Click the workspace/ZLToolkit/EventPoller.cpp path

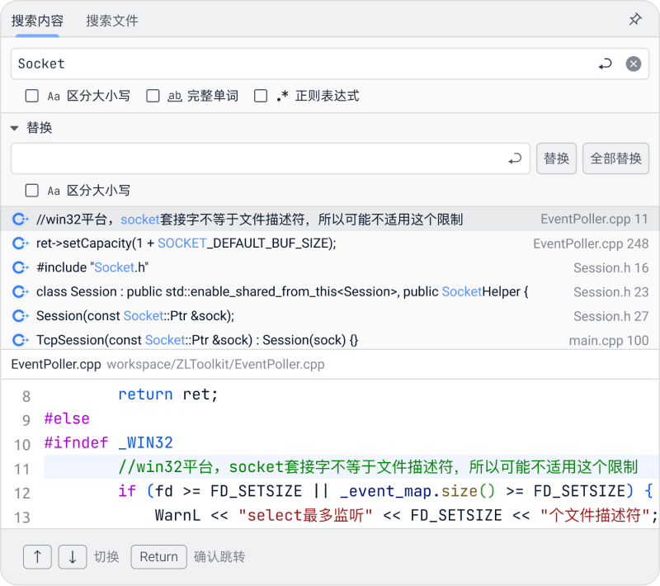click(x=215, y=364)
